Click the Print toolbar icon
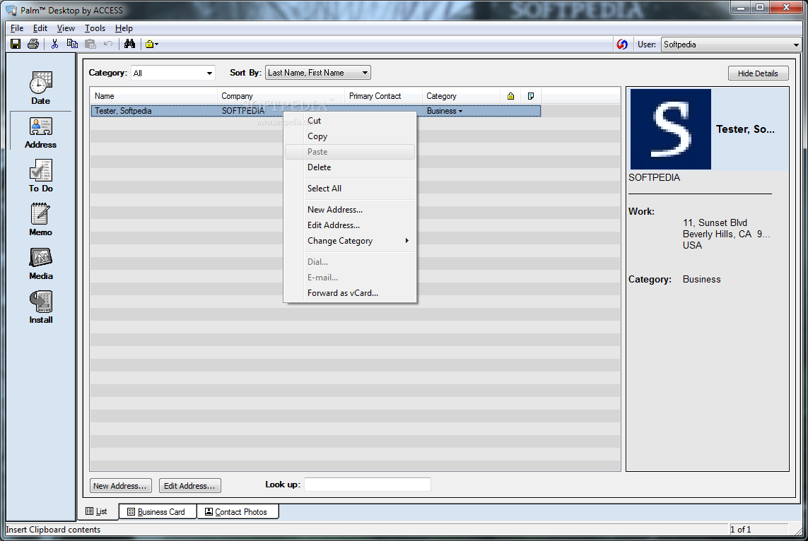808x541 pixels. pyautogui.click(x=33, y=44)
